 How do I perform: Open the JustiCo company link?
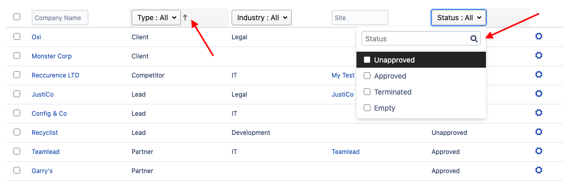(x=43, y=95)
